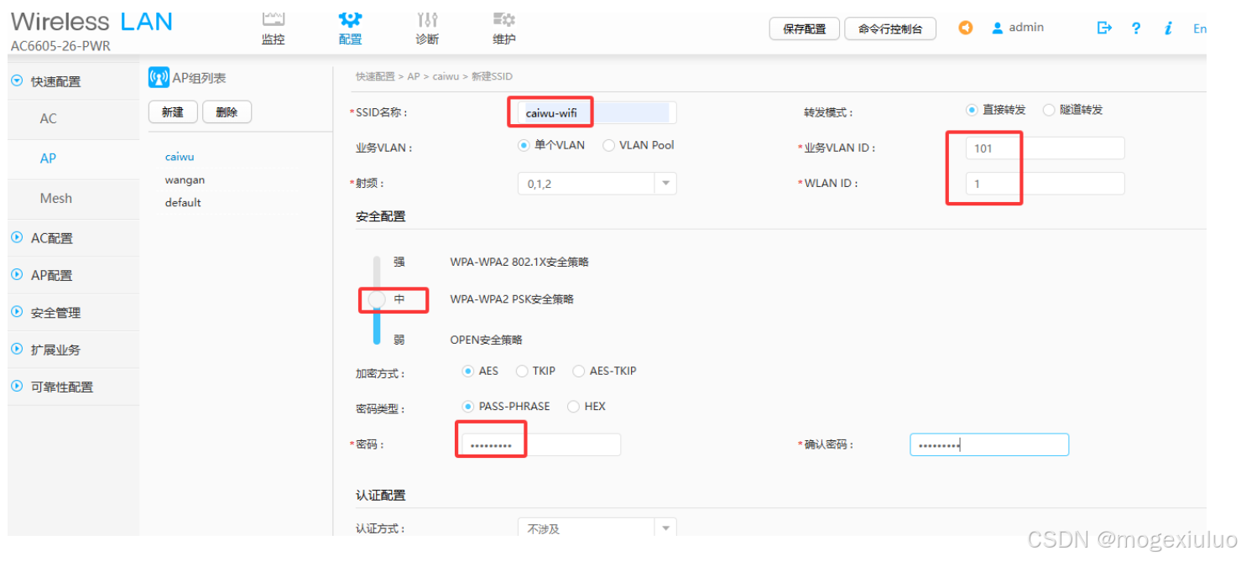Open help question mark icon
1241x561 pixels.
click(x=1135, y=28)
